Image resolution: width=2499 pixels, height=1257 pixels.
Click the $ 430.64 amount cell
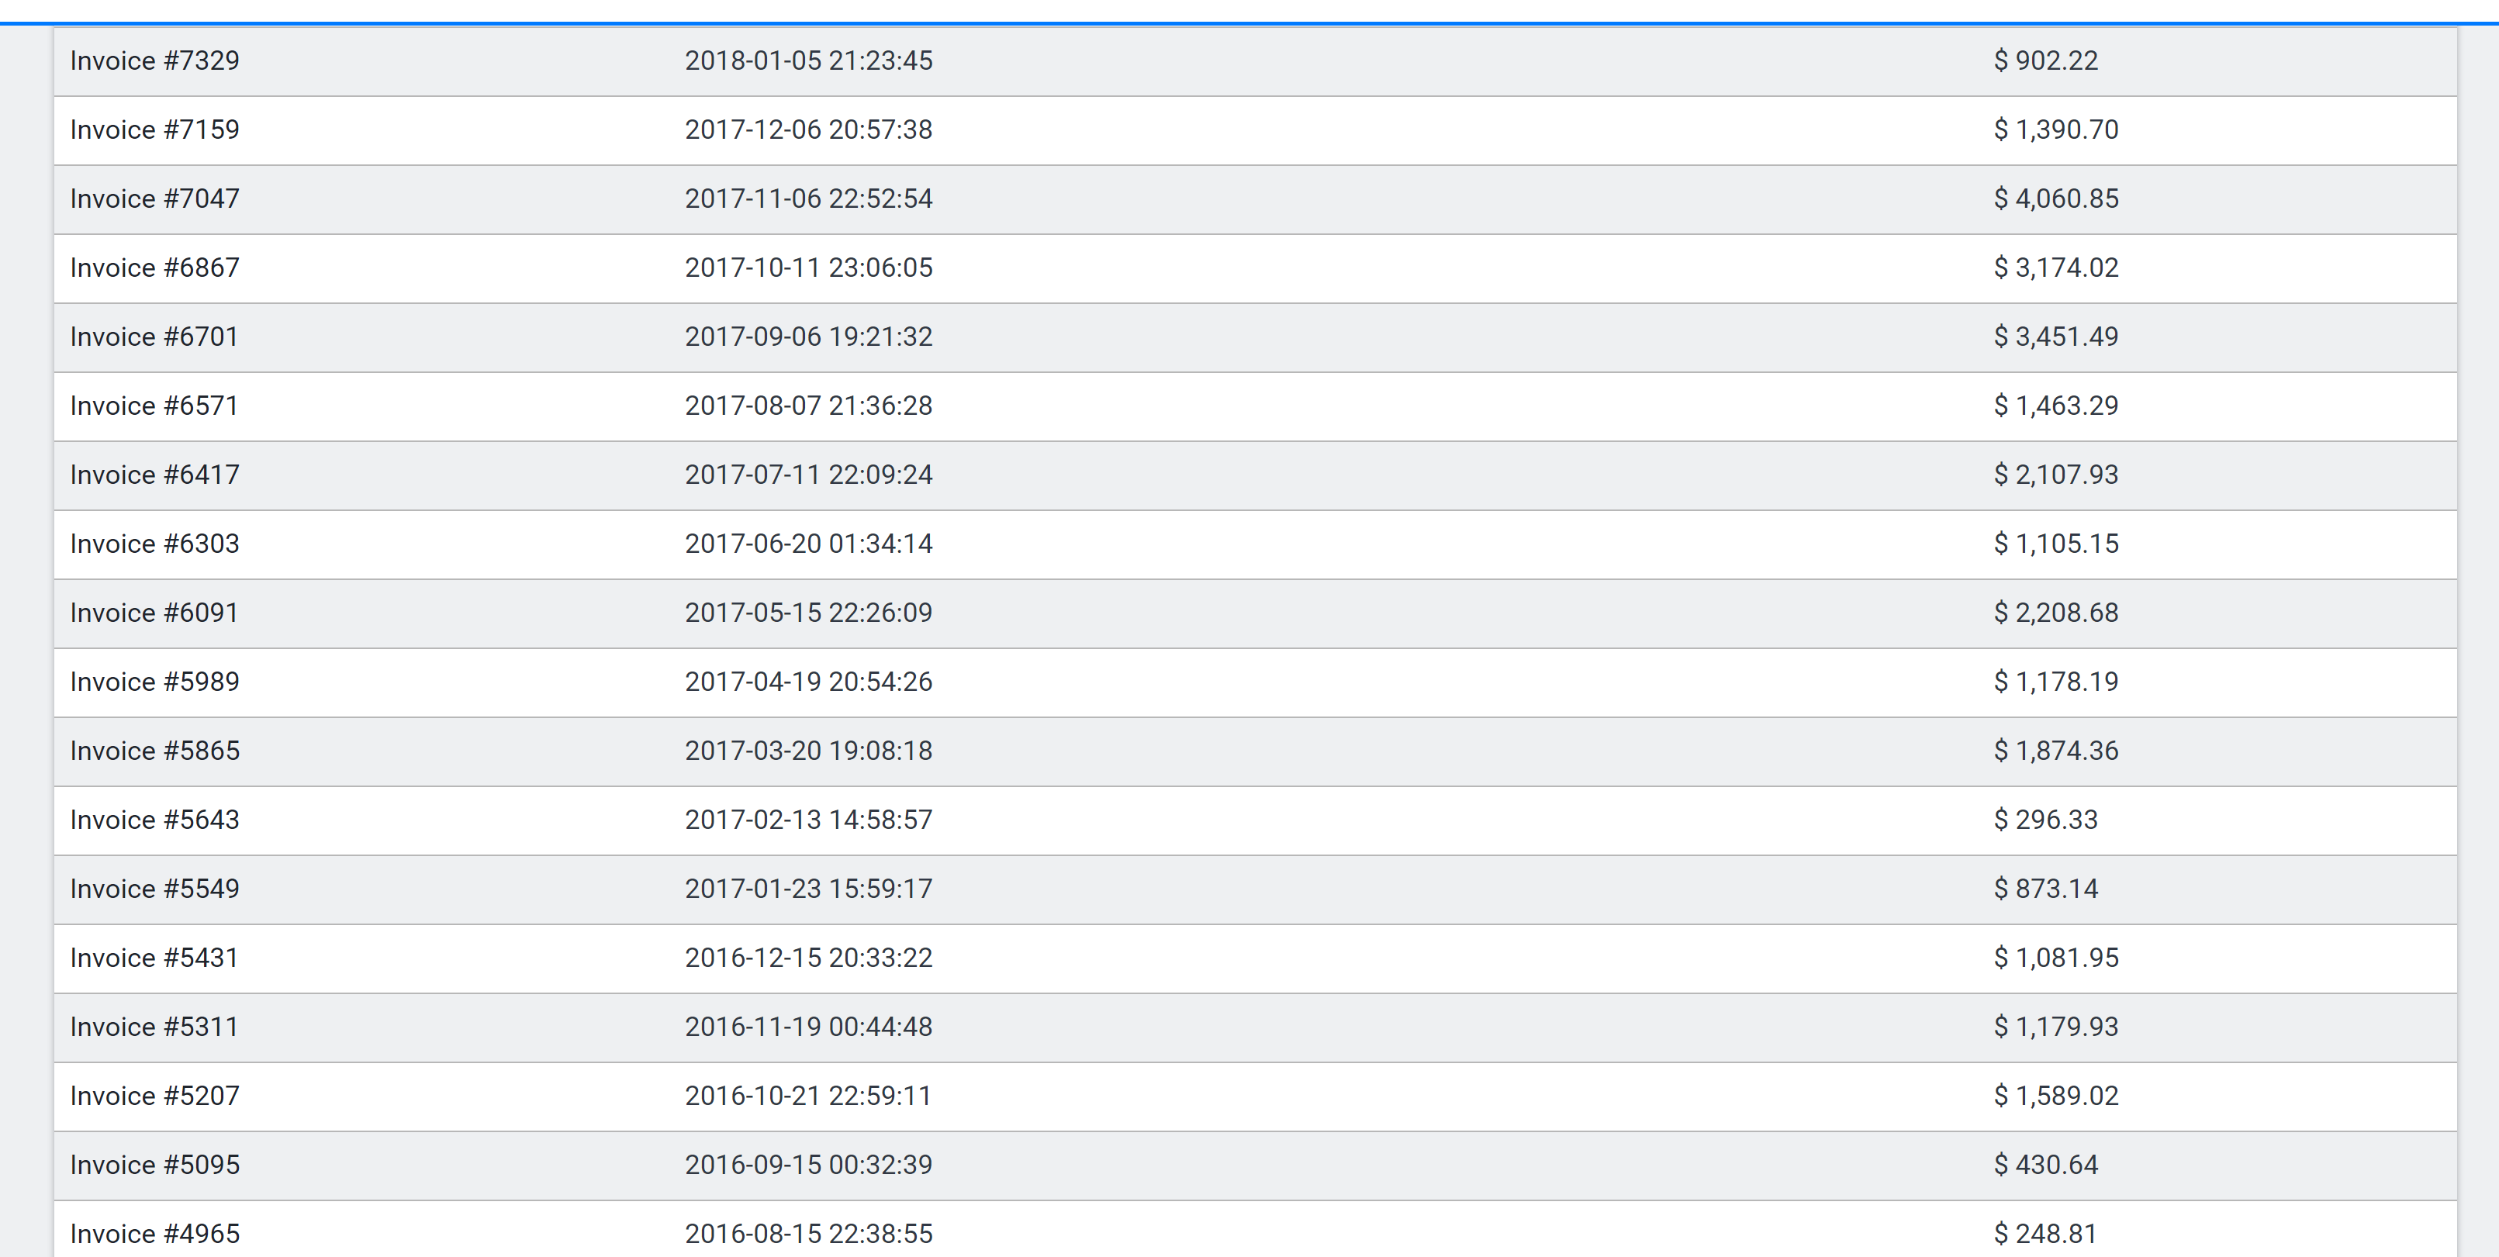(x=2045, y=1165)
